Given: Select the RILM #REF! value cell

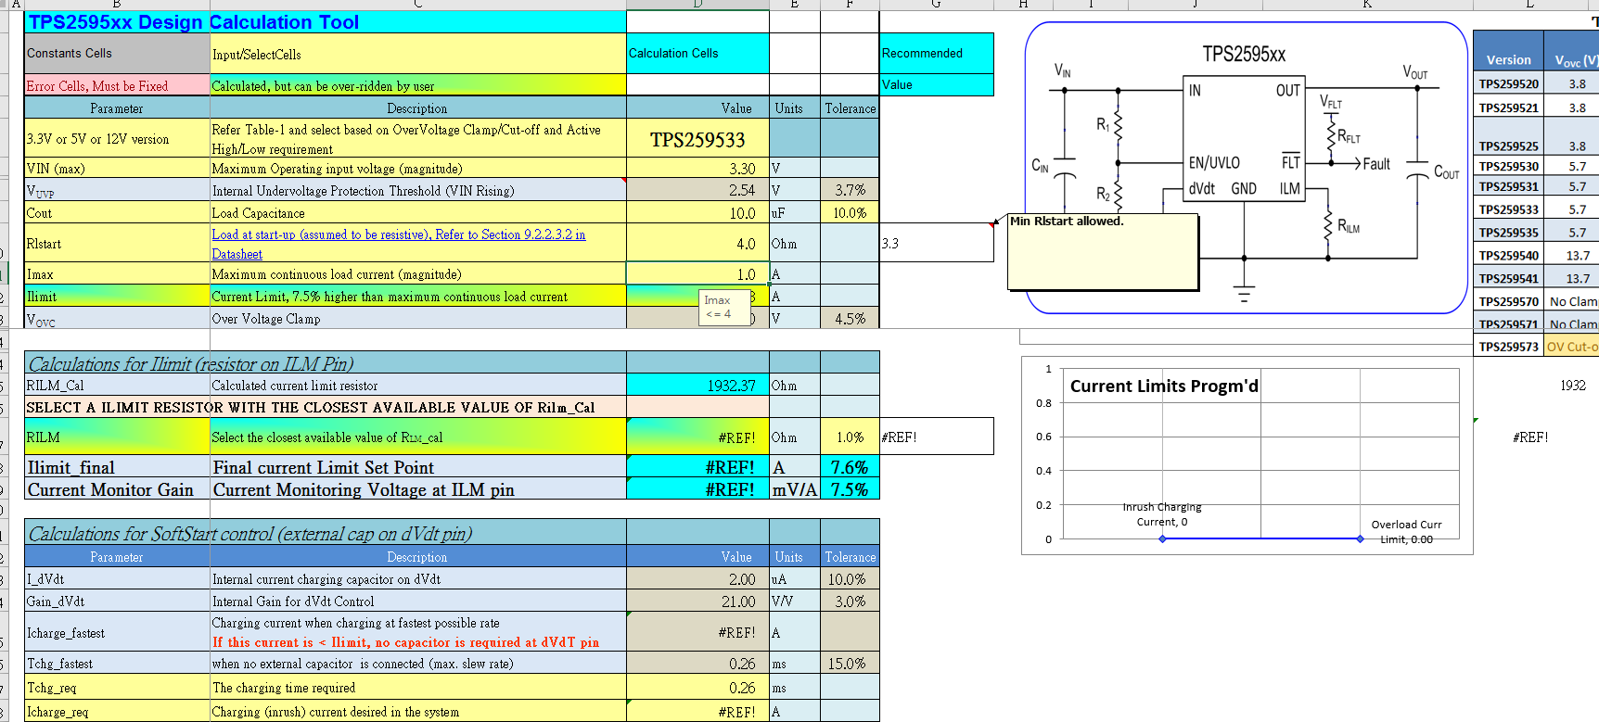Looking at the screenshot, I should click(x=697, y=437).
